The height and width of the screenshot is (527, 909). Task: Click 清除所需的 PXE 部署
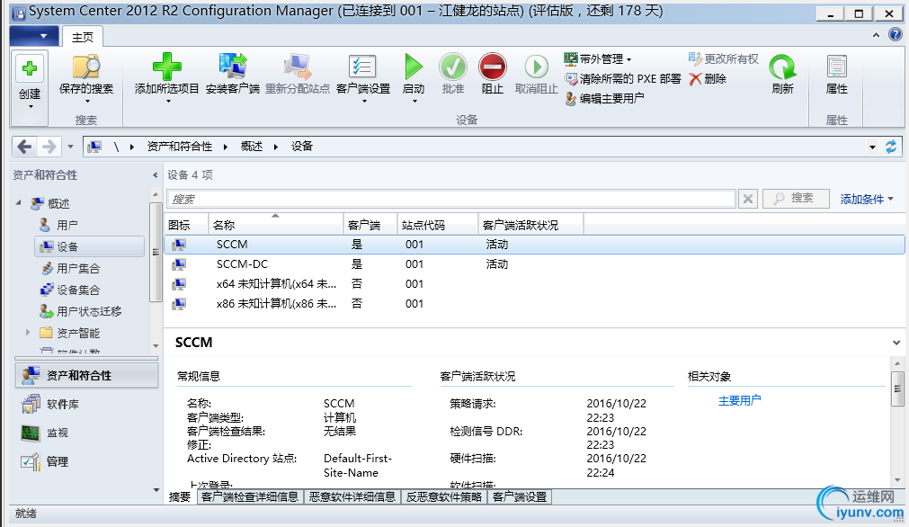pyautogui.click(x=622, y=78)
